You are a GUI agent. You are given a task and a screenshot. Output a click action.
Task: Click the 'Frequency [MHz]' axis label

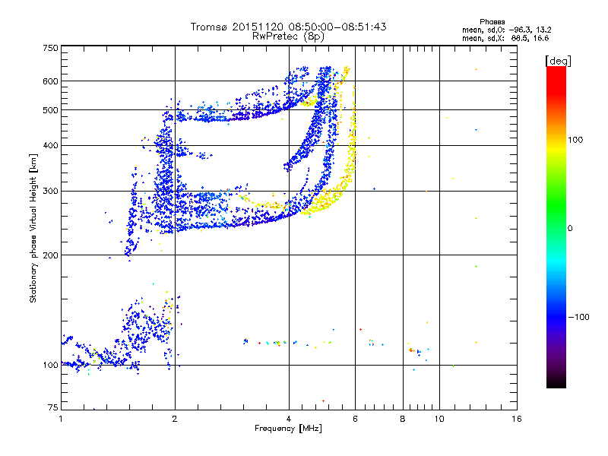(288, 429)
